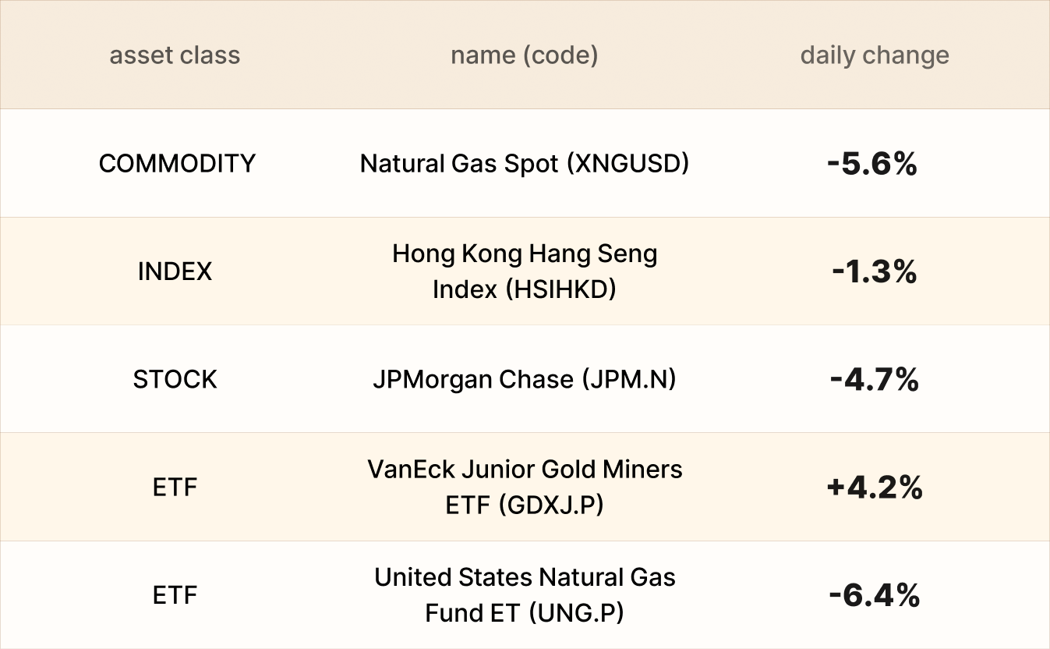
Task: Select the INDEX asset class cell
Action: point(175,271)
